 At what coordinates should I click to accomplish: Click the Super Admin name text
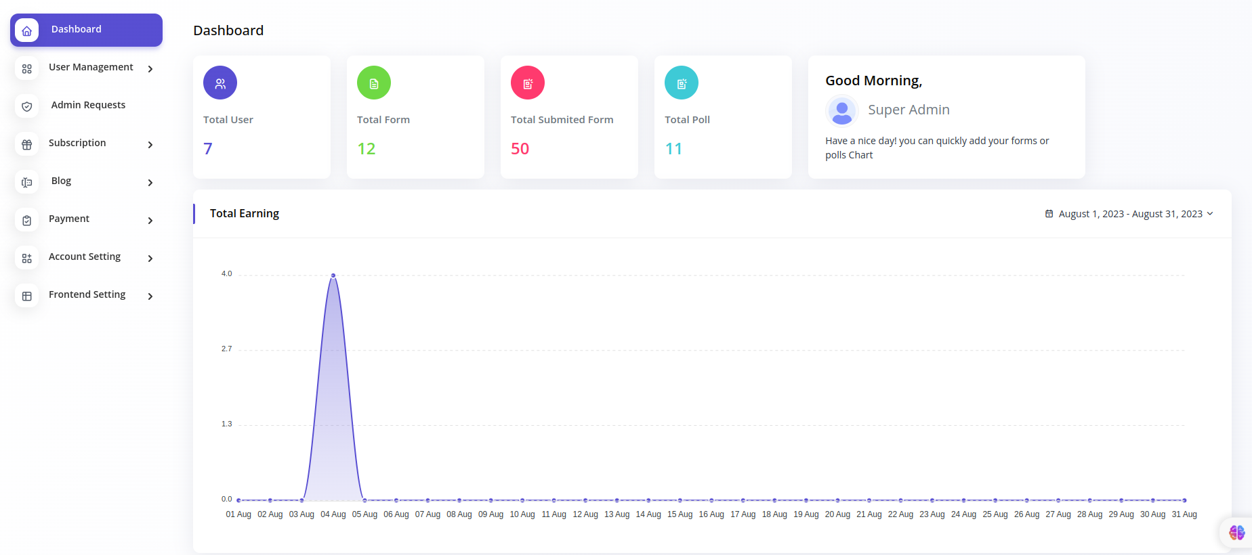coord(909,110)
